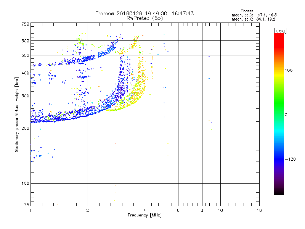
Task: Click the '600' height axis tick label
Action: [25, 41]
